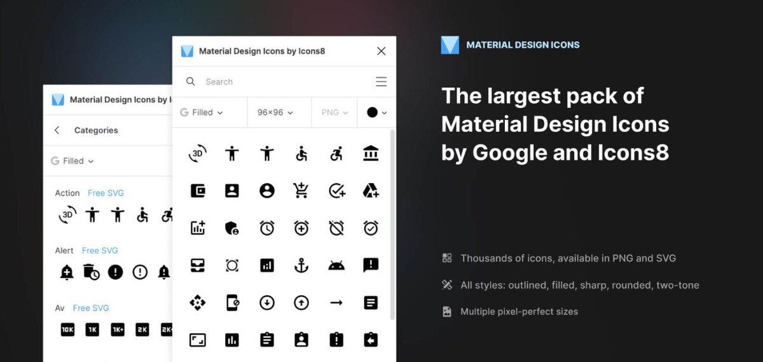Click 'Multiple pixel-perfect sizes' text
Image resolution: width=763 pixels, height=362 pixels.
point(519,312)
